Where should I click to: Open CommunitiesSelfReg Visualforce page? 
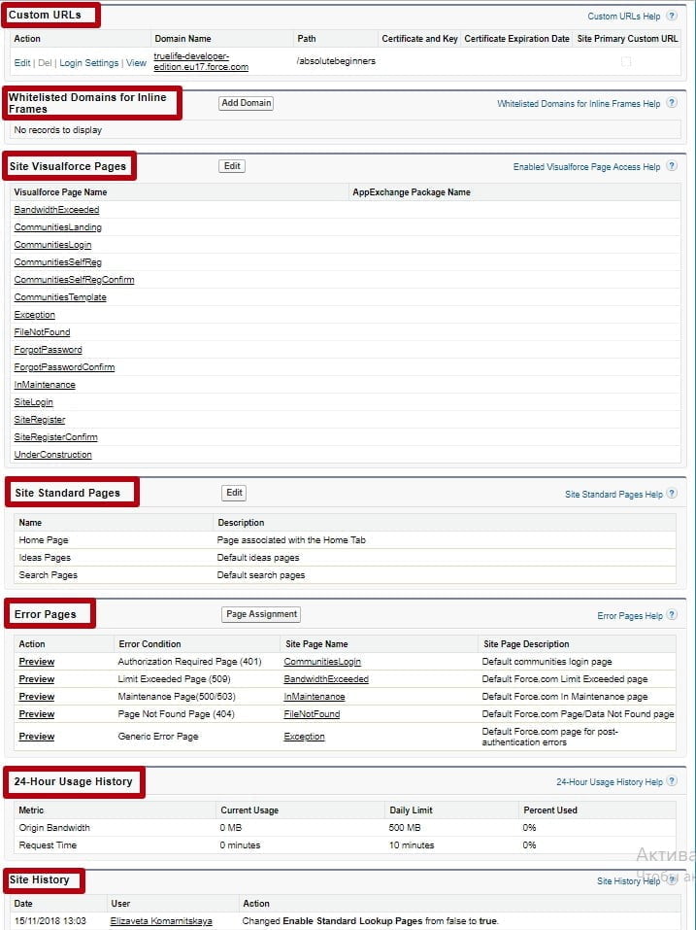click(58, 262)
